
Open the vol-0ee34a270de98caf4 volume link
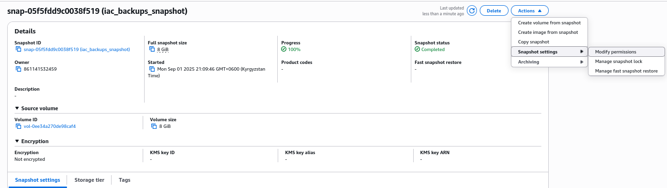(x=50, y=126)
